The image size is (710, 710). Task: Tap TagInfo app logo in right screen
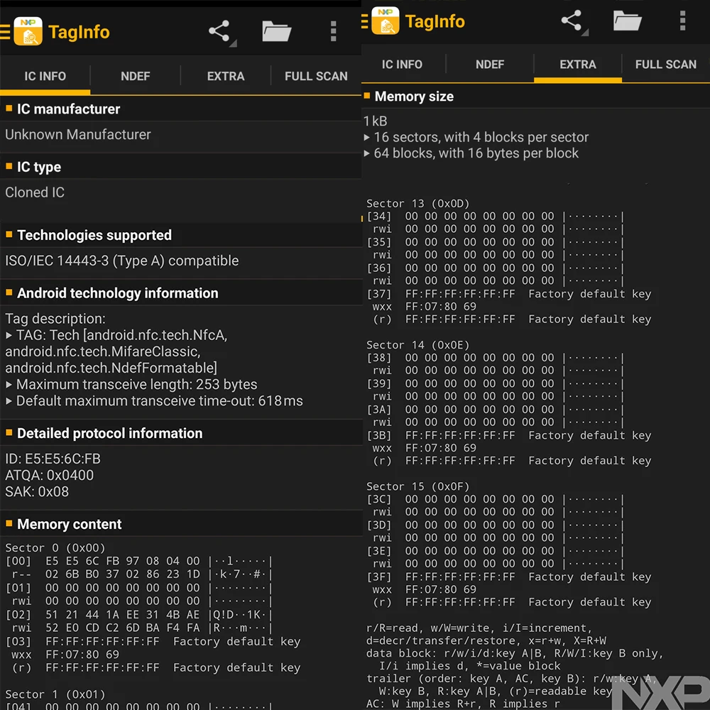pos(386,21)
